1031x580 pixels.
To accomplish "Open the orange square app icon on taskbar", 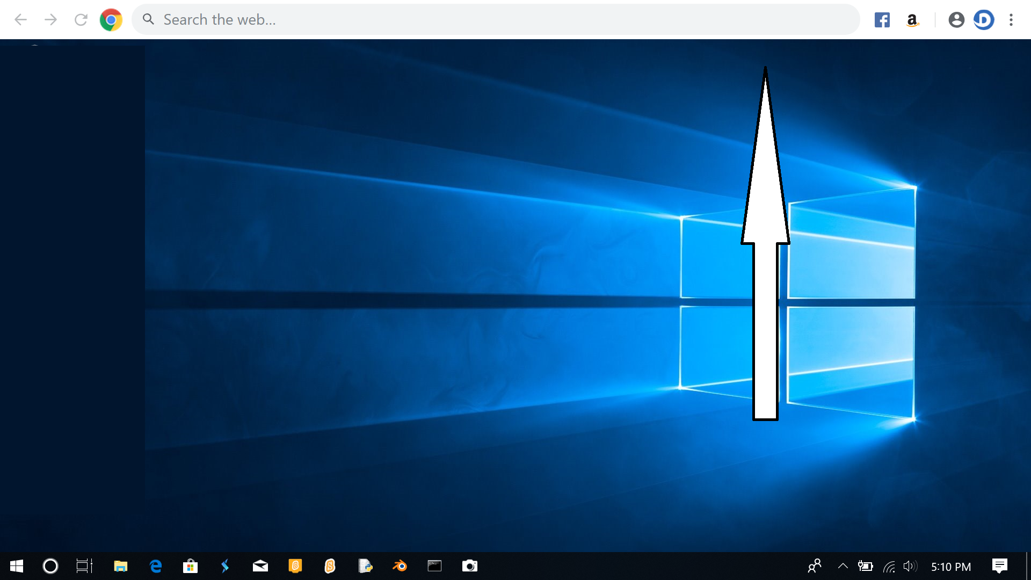I will click(295, 566).
